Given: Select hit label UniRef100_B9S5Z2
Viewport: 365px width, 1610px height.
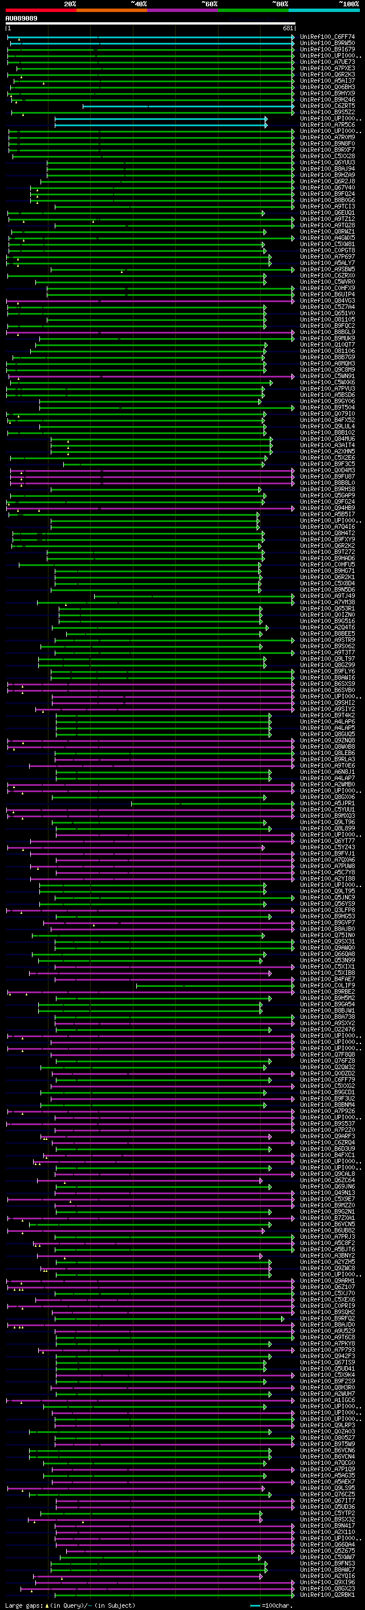Looking at the screenshot, I should [327, 113].
